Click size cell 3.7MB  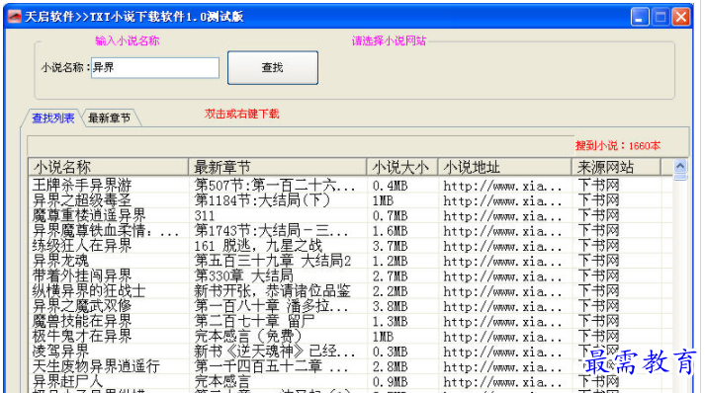pos(390,246)
